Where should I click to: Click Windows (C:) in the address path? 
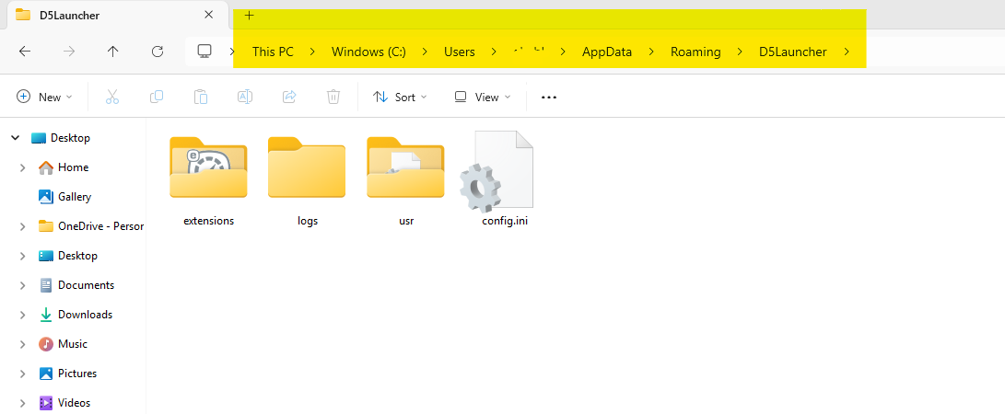[x=368, y=52]
